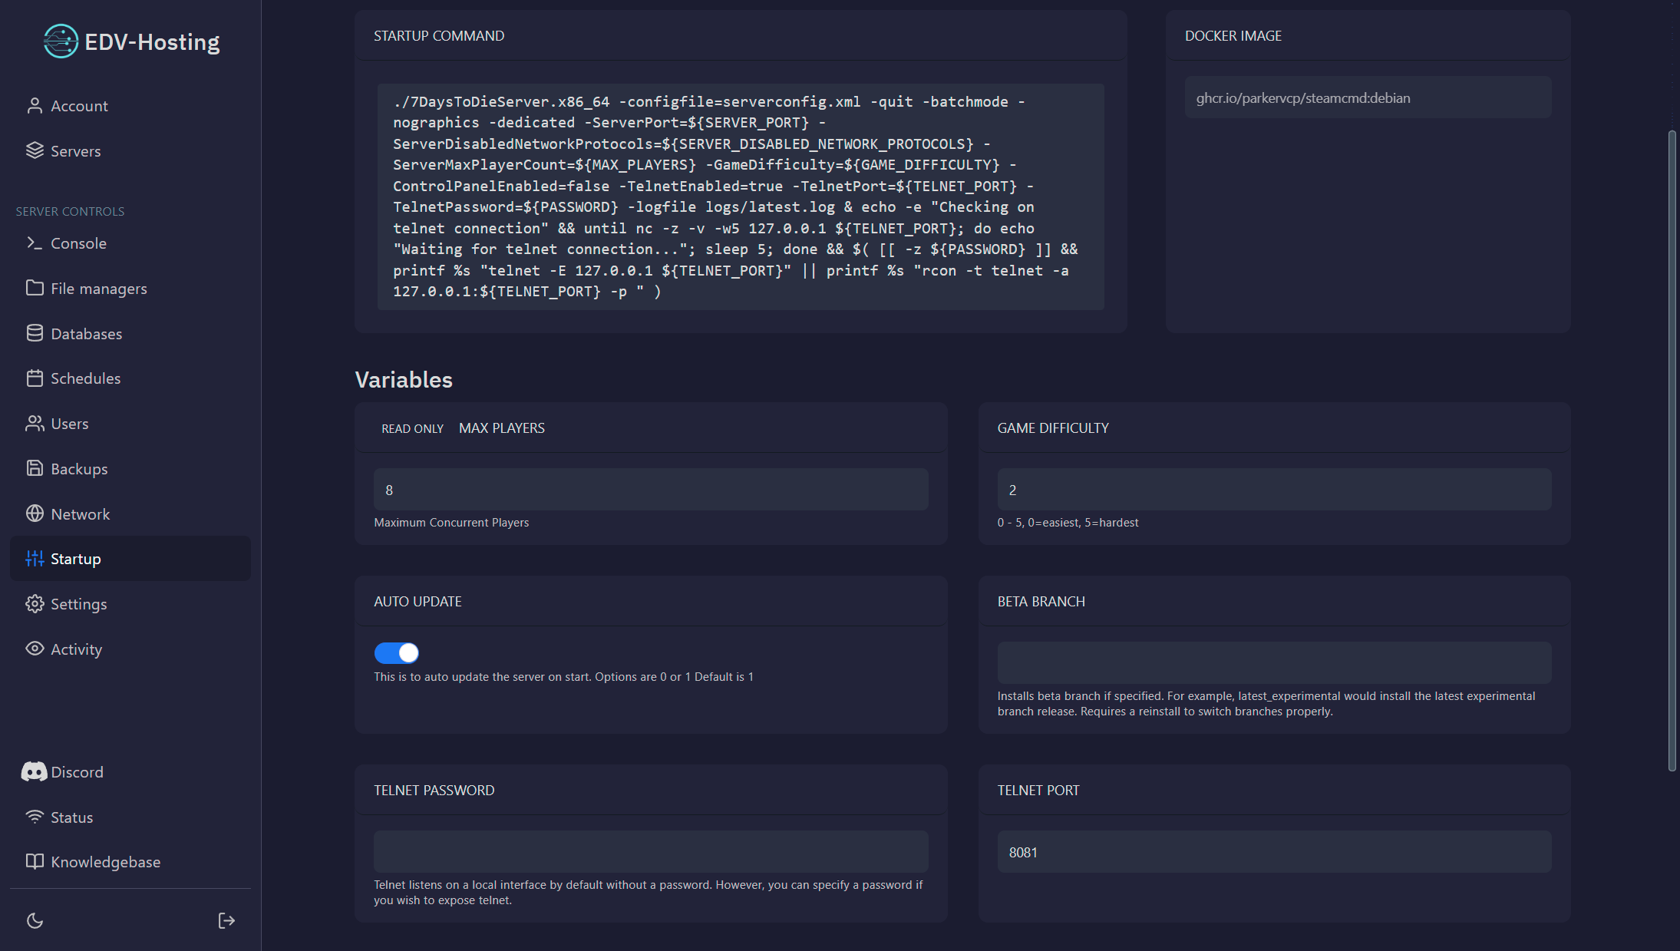Open the Backups page
Viewport: 1680px width, 951px height.
130,468
